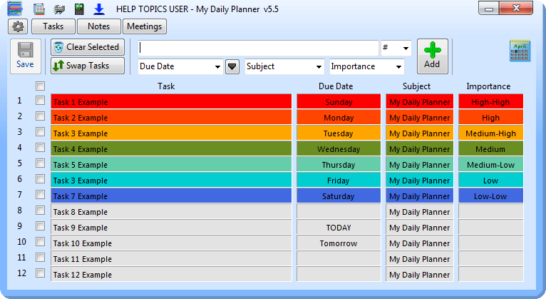
Task: Click the Saturday due date cell
Action: 339,196
